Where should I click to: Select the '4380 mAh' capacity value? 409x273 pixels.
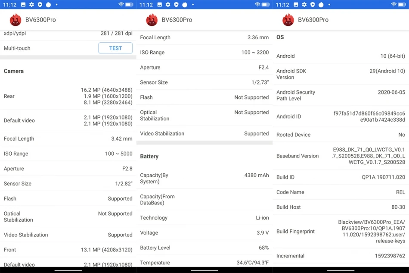pyautogui.click(x=257, y=175)
